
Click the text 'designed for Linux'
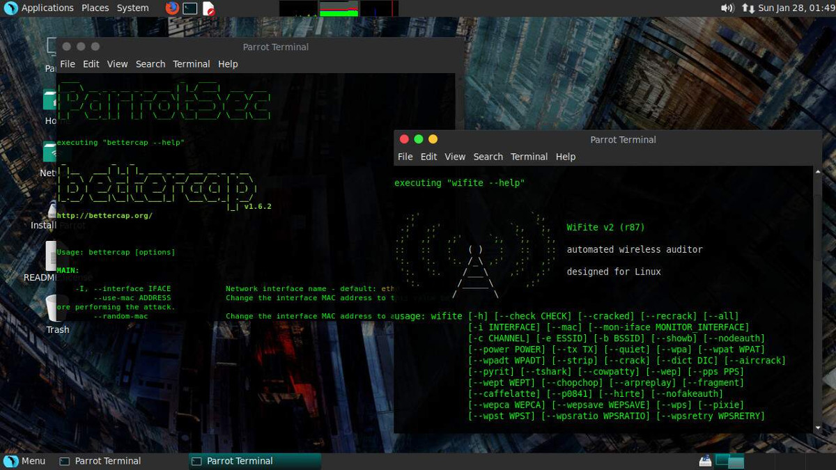point(614,272)
